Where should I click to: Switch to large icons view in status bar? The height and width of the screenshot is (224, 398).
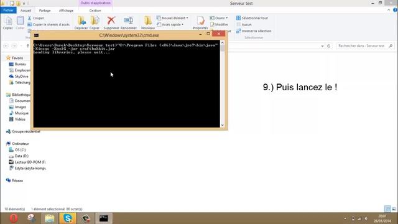[x=394, y=209]
